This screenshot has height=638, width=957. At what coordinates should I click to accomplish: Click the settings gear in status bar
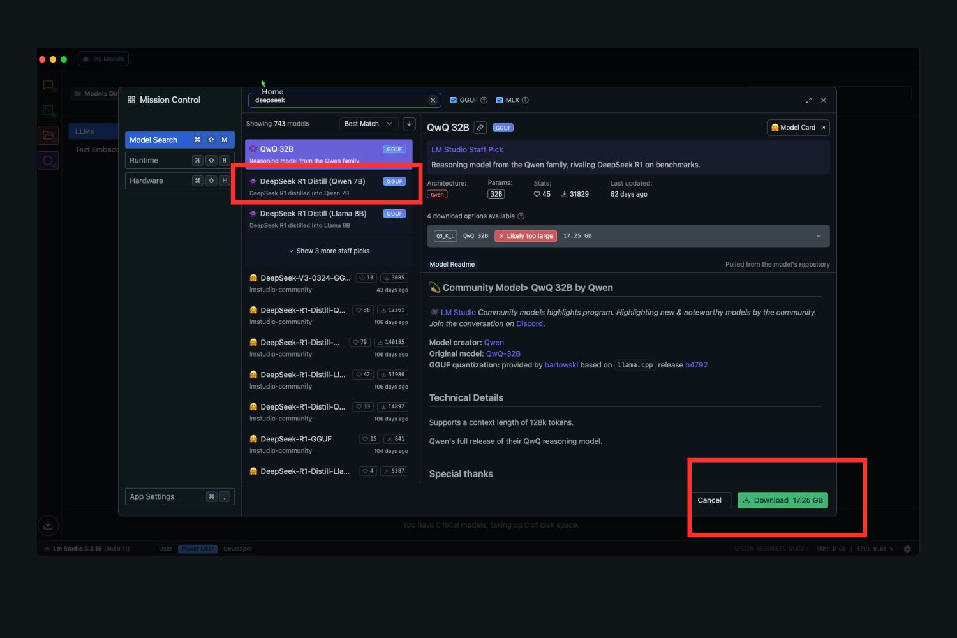coord(907,549)
